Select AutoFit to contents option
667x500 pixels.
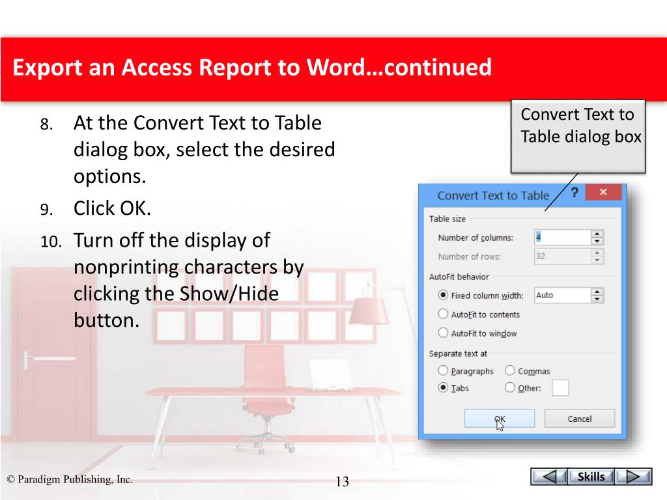(x=443, y=314)
